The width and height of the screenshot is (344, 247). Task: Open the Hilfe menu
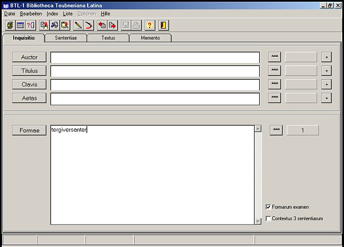click(105, 14)
